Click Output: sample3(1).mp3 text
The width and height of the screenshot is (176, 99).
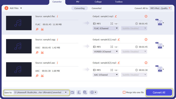tap(104, 40)
